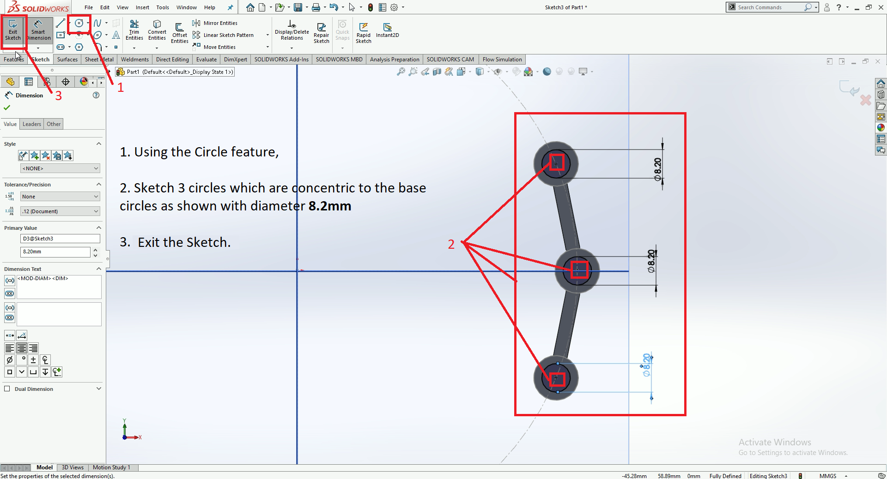The width and height of the screenshot is (887, 479).
Task: Click the Part1 breadcrumb in the graphics area
Action: pos(175,72)
